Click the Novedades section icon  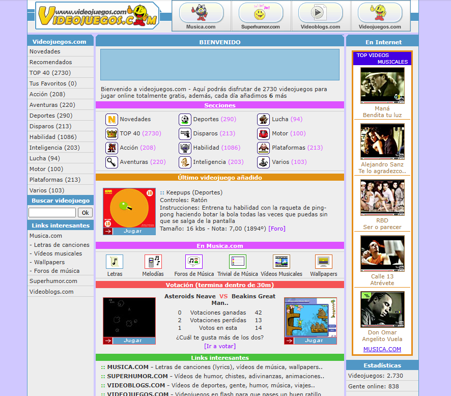[111, 120]
